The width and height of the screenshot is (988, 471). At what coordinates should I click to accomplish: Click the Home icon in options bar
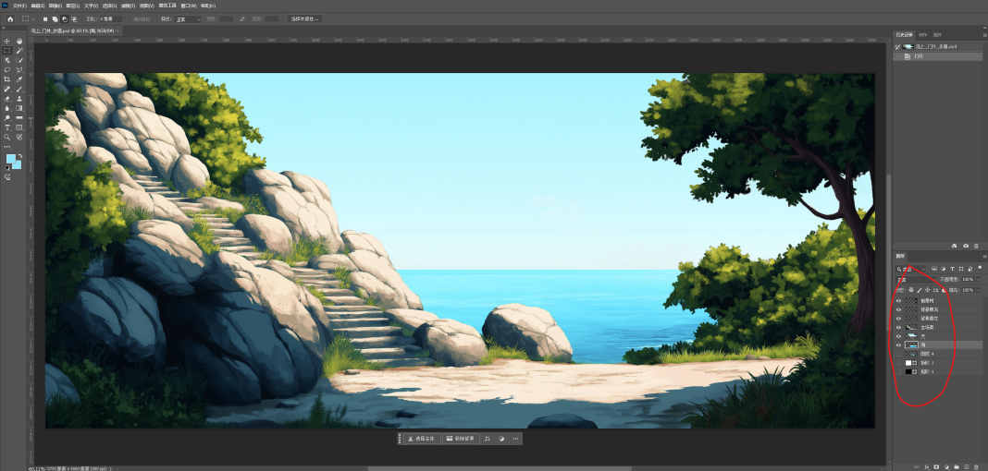pyautogui.click(x=10, y=18)
